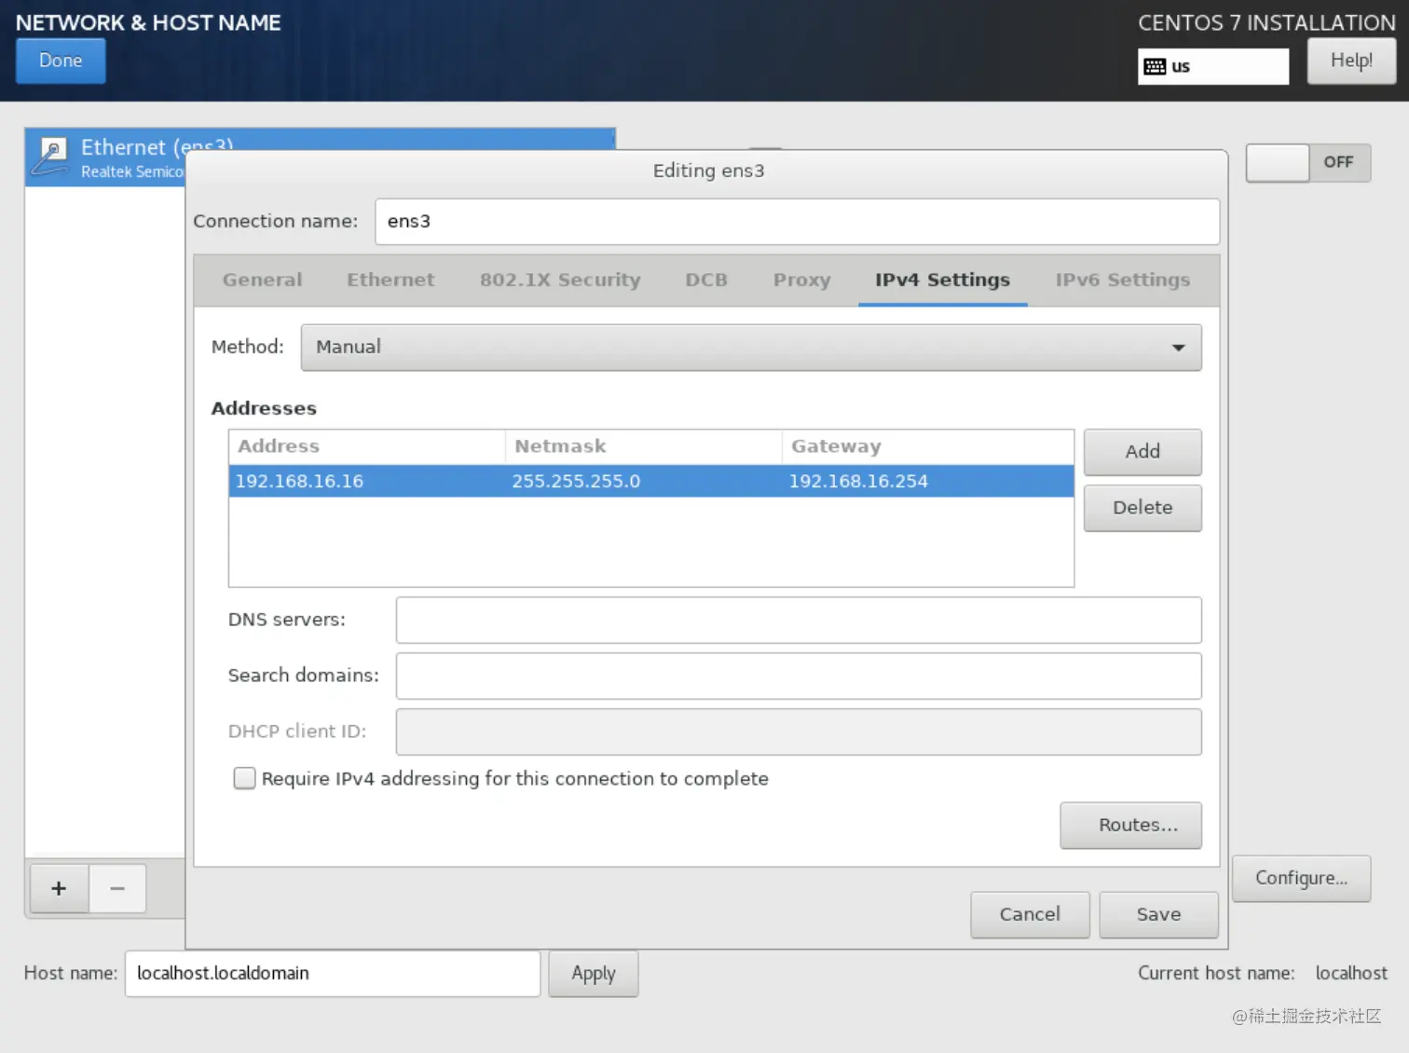Add a new network device with plus button
The height and width of the screenshot is (1053, 1409).
pyautogui.click(x=59, y=888)
